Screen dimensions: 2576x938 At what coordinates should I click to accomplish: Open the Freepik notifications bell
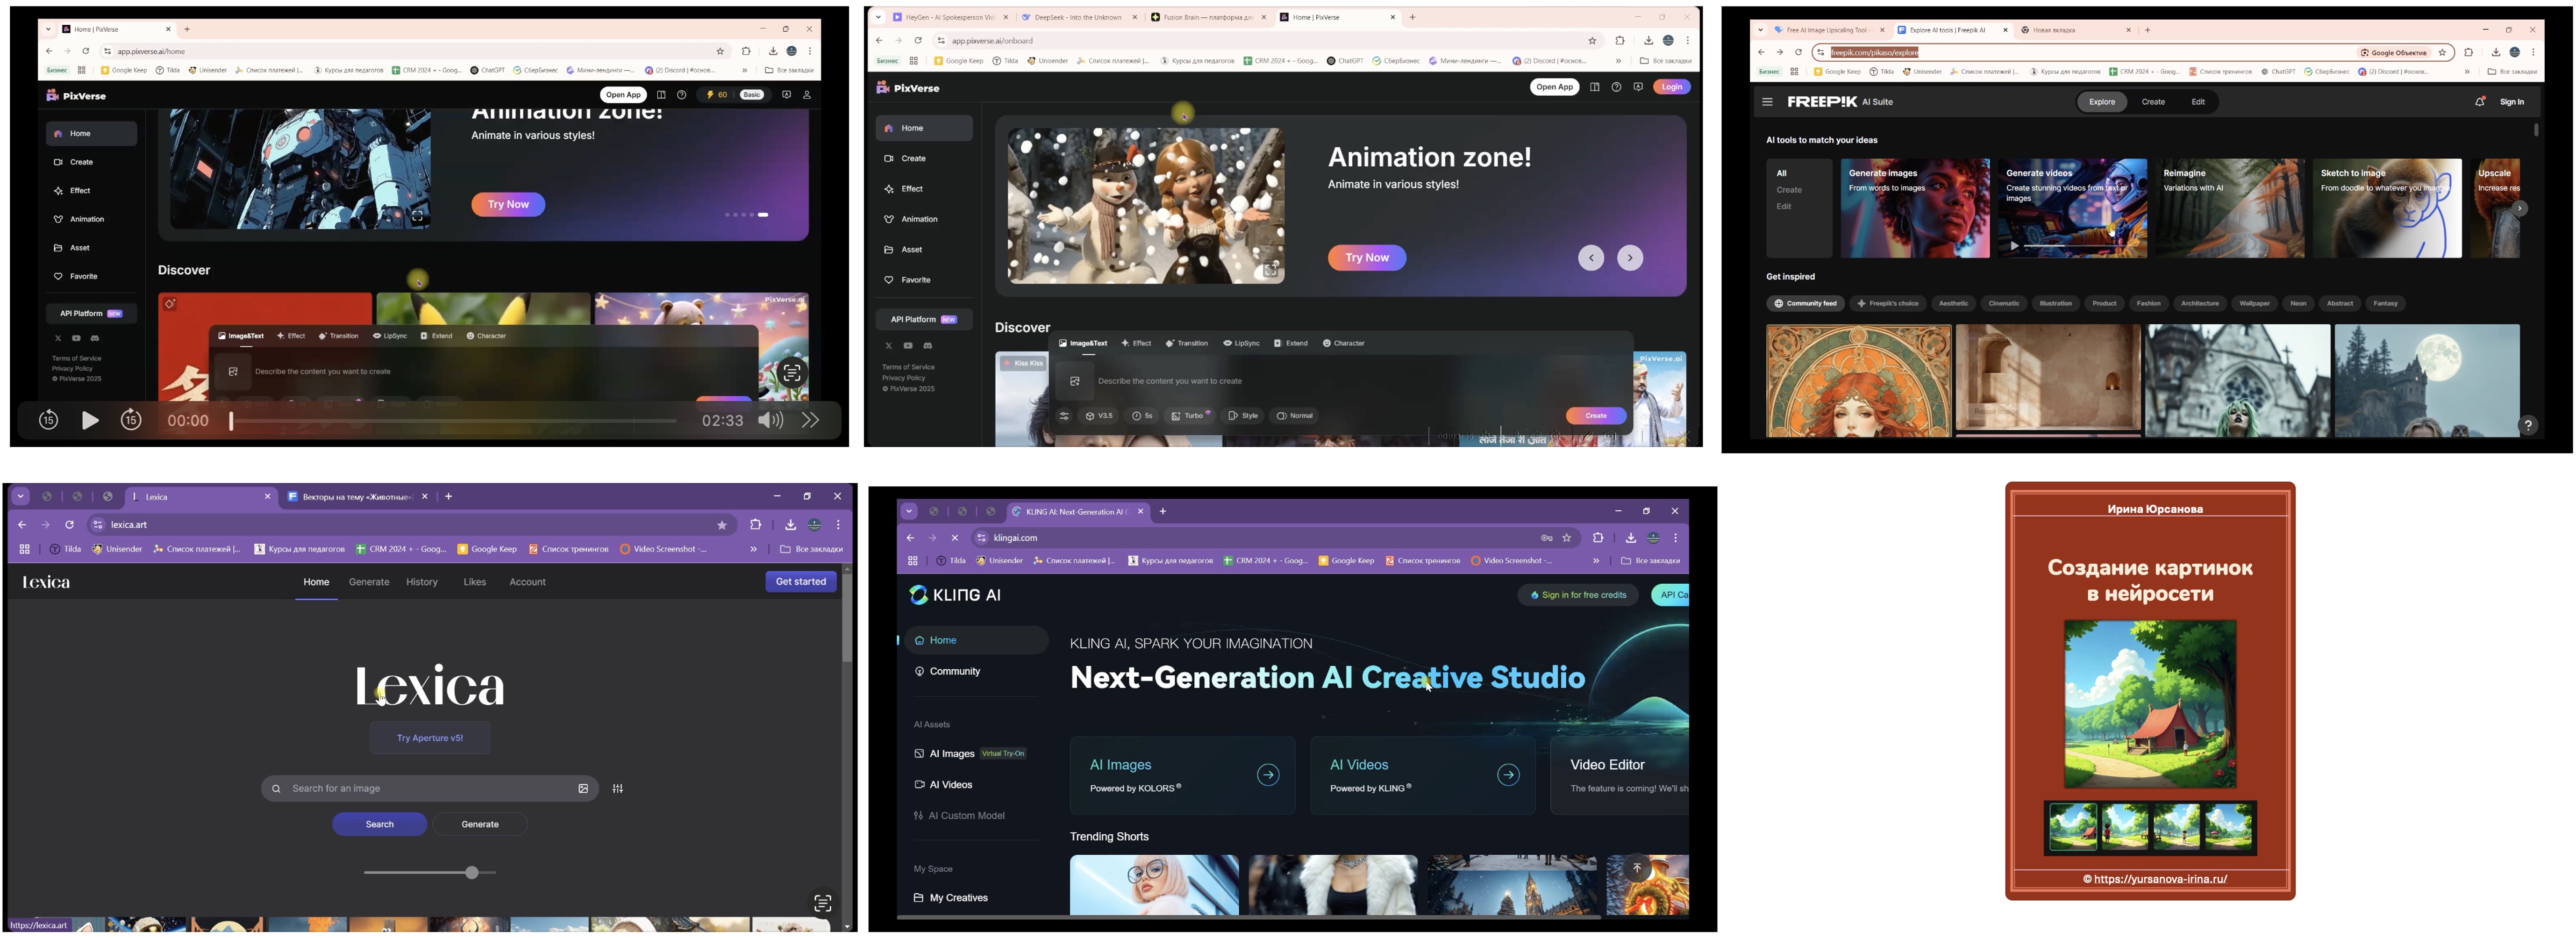click(x=2480, y=102)
